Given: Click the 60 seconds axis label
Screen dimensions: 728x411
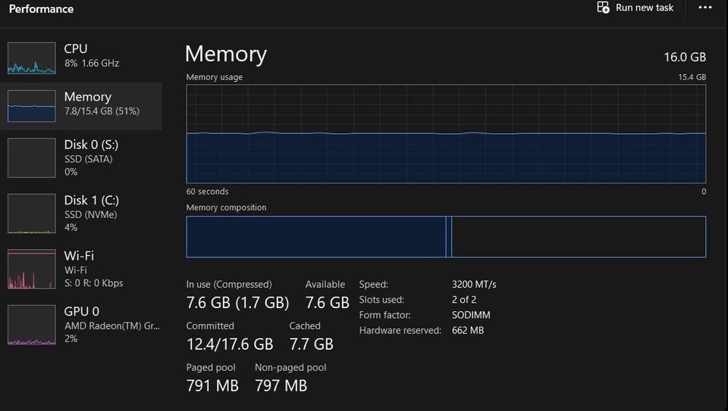Looking at the screenshot, I should click(207, 191).
